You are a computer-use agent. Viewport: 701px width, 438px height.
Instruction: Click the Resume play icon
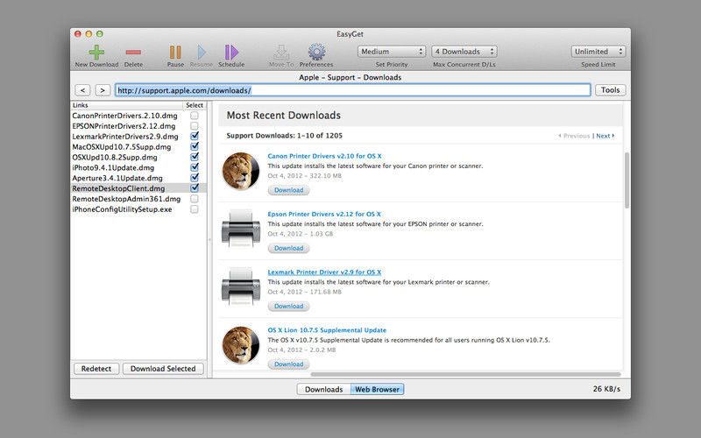[x=202, y=53]
